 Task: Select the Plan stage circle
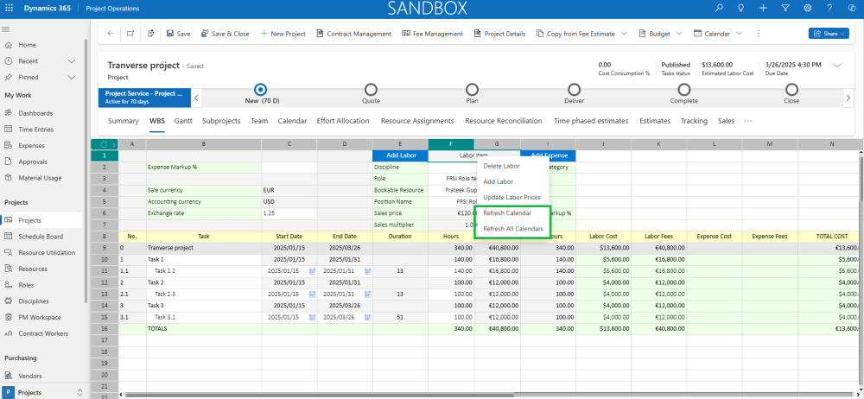(x=473, y=89)
